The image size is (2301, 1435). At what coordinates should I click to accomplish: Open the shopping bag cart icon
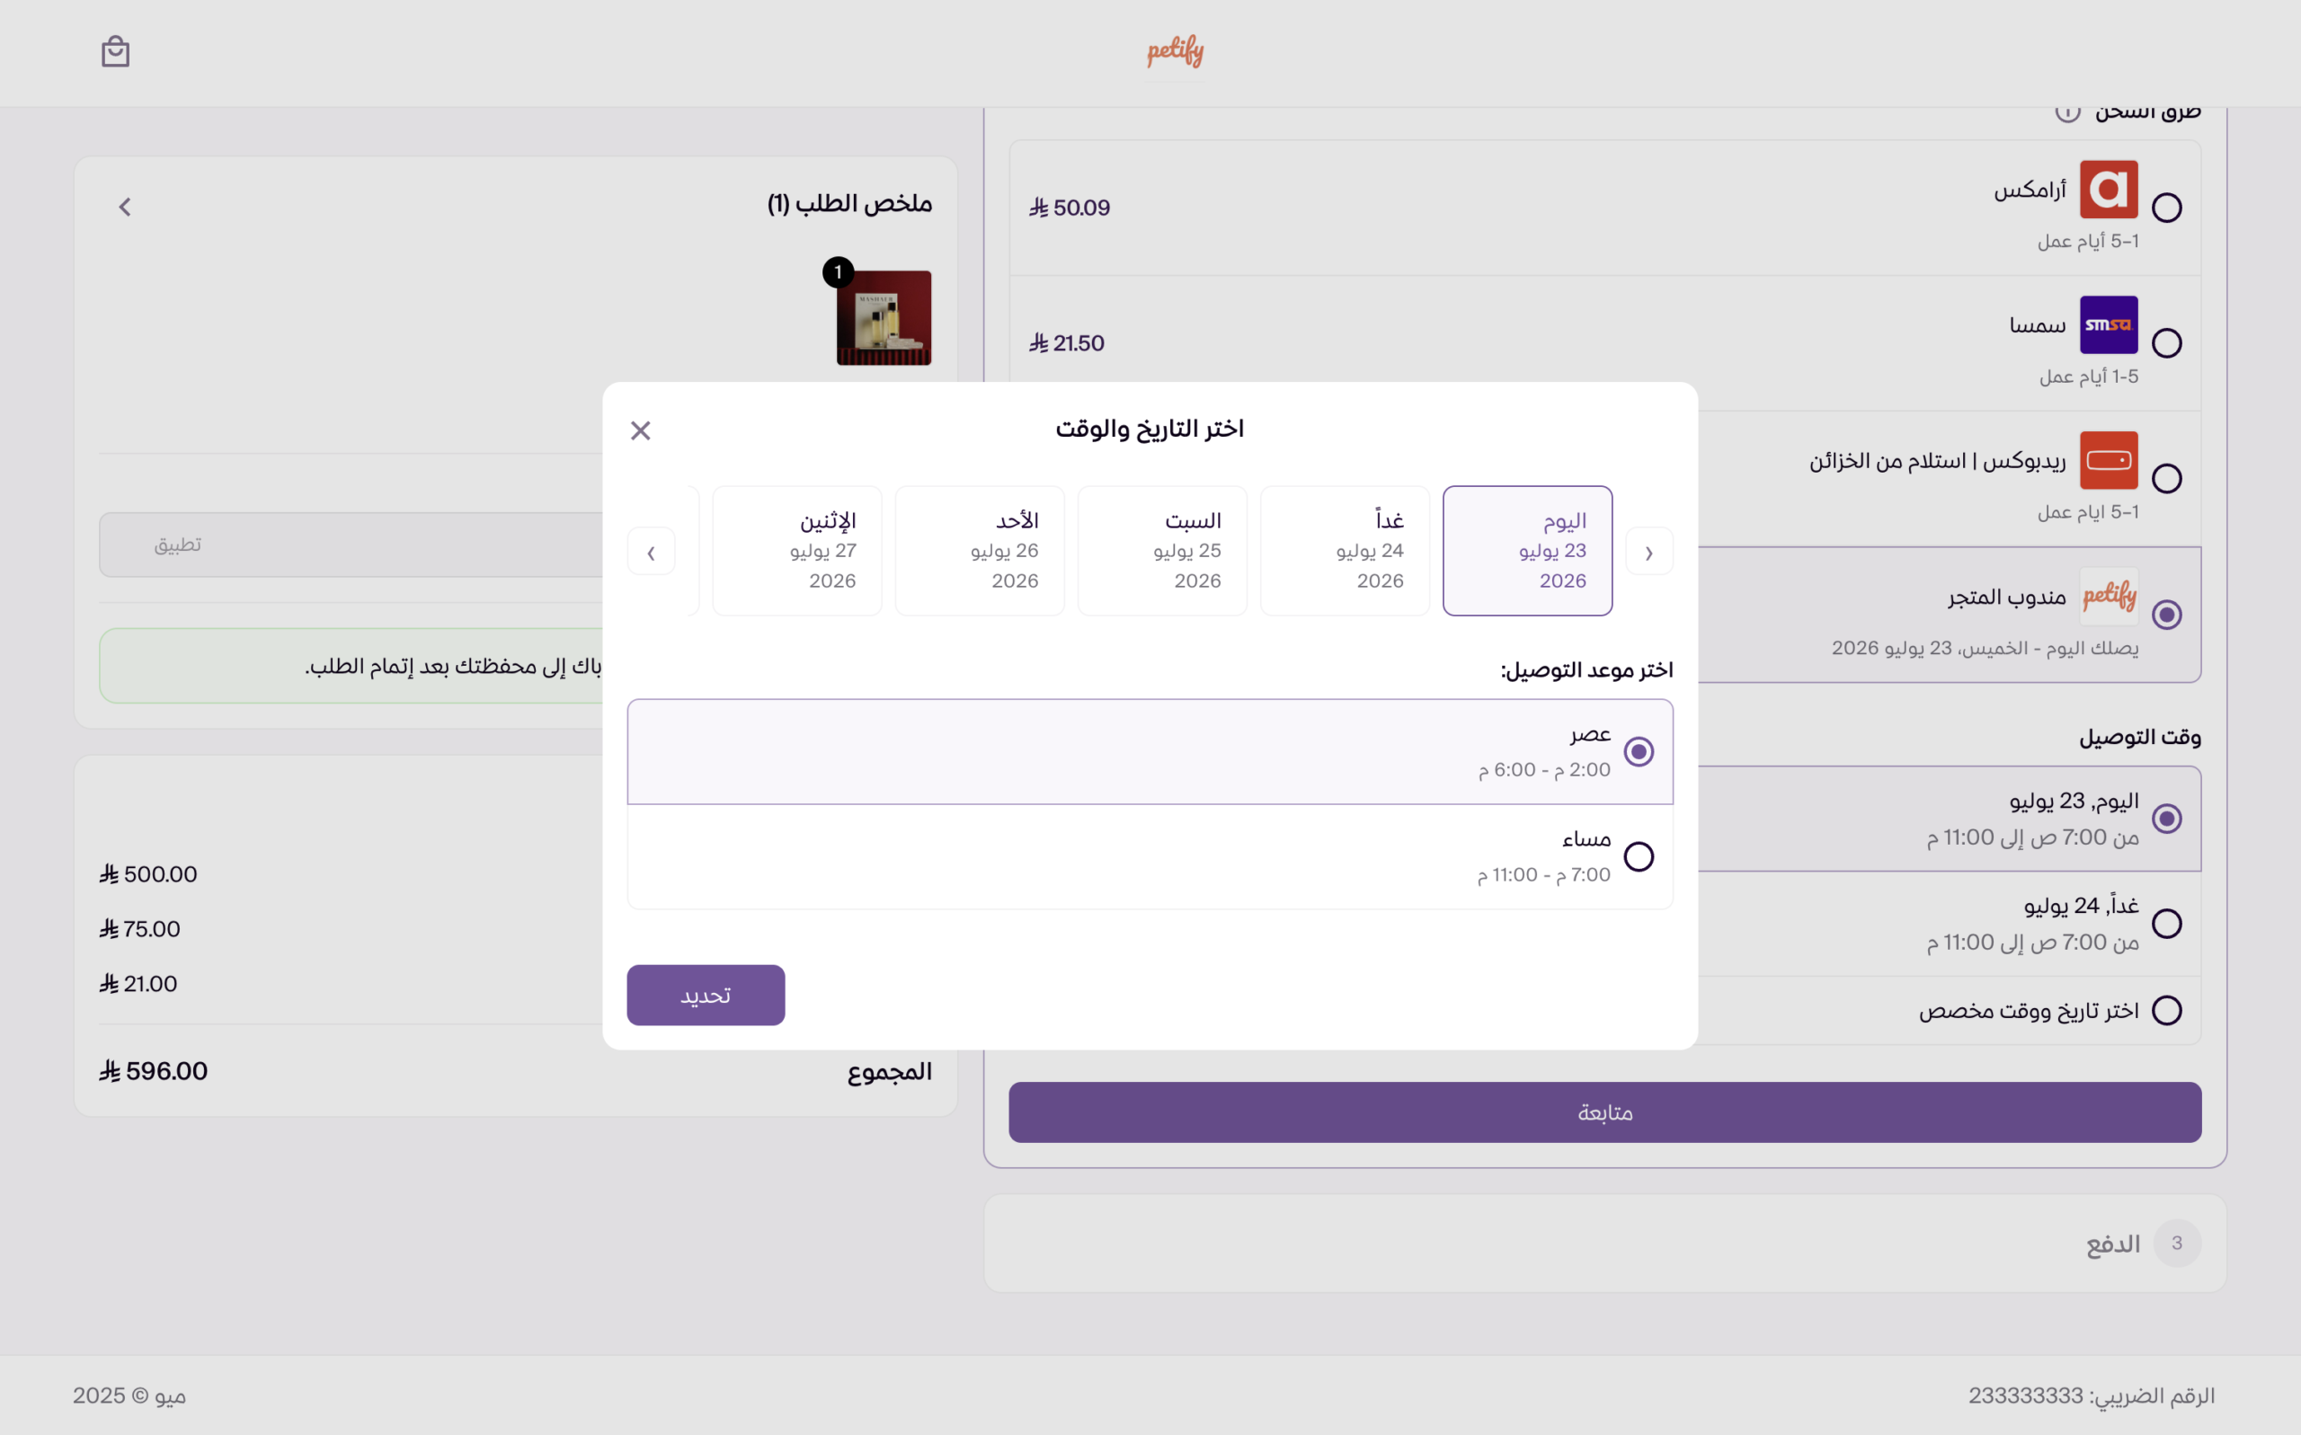(x=115, y=52)
